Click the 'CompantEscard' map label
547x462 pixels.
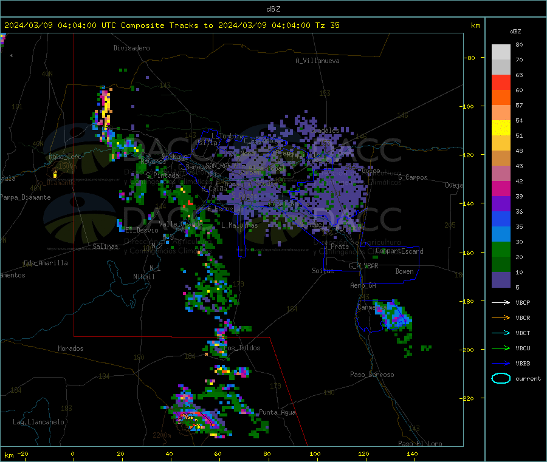[x=399, y=251]
